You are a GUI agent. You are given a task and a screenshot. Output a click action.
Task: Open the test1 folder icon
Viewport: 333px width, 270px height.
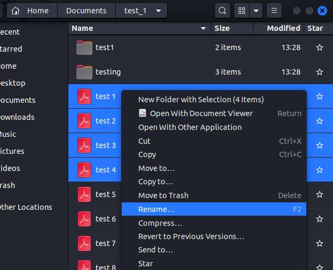pos(84,47)
